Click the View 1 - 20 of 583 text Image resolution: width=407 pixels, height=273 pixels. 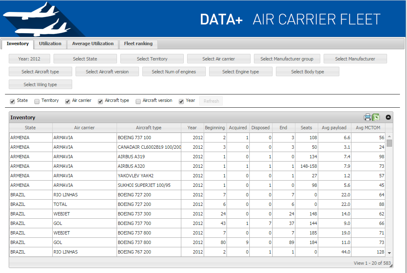[x=372, y=263]
